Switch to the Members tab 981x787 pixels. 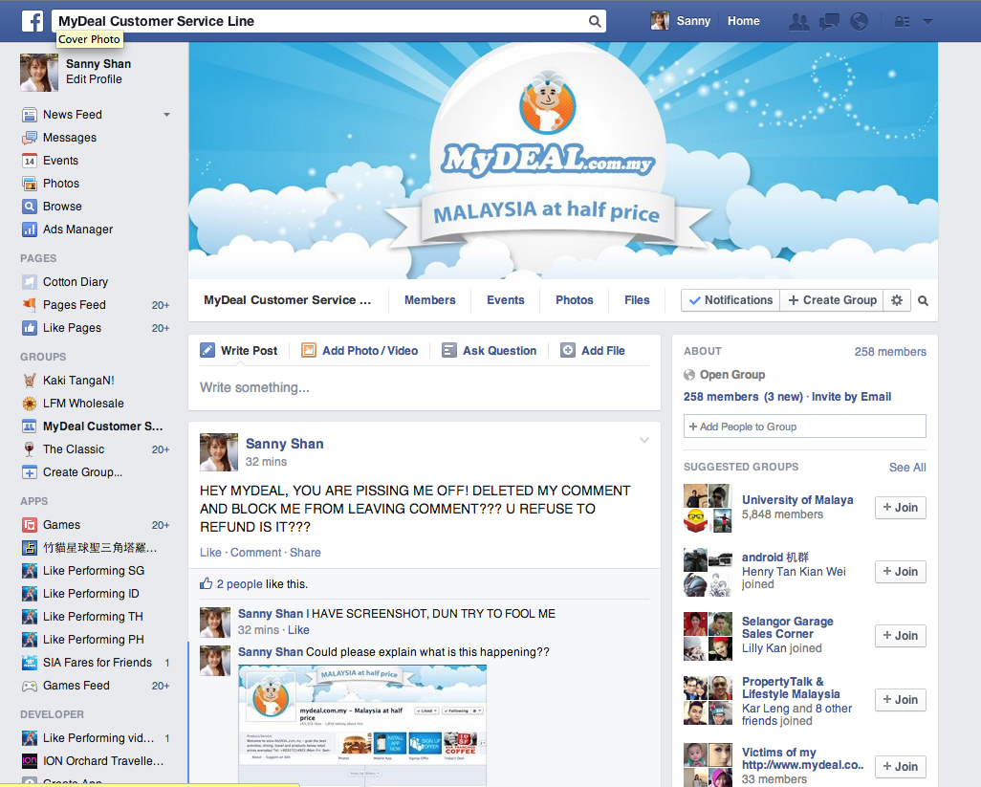(430, 300)
